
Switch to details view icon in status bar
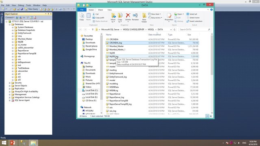pyautogui.click(x=207, y=116)
